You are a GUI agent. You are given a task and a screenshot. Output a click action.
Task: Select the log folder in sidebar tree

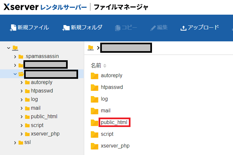(x=34, y=99)
